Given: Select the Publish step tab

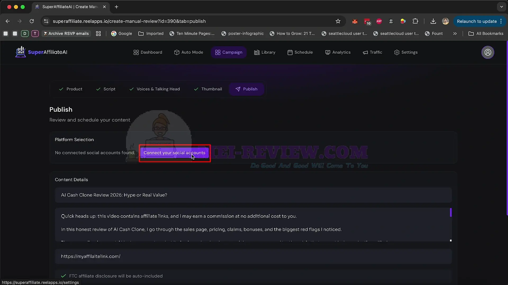Looking at the screenshot, I should 246,89.
